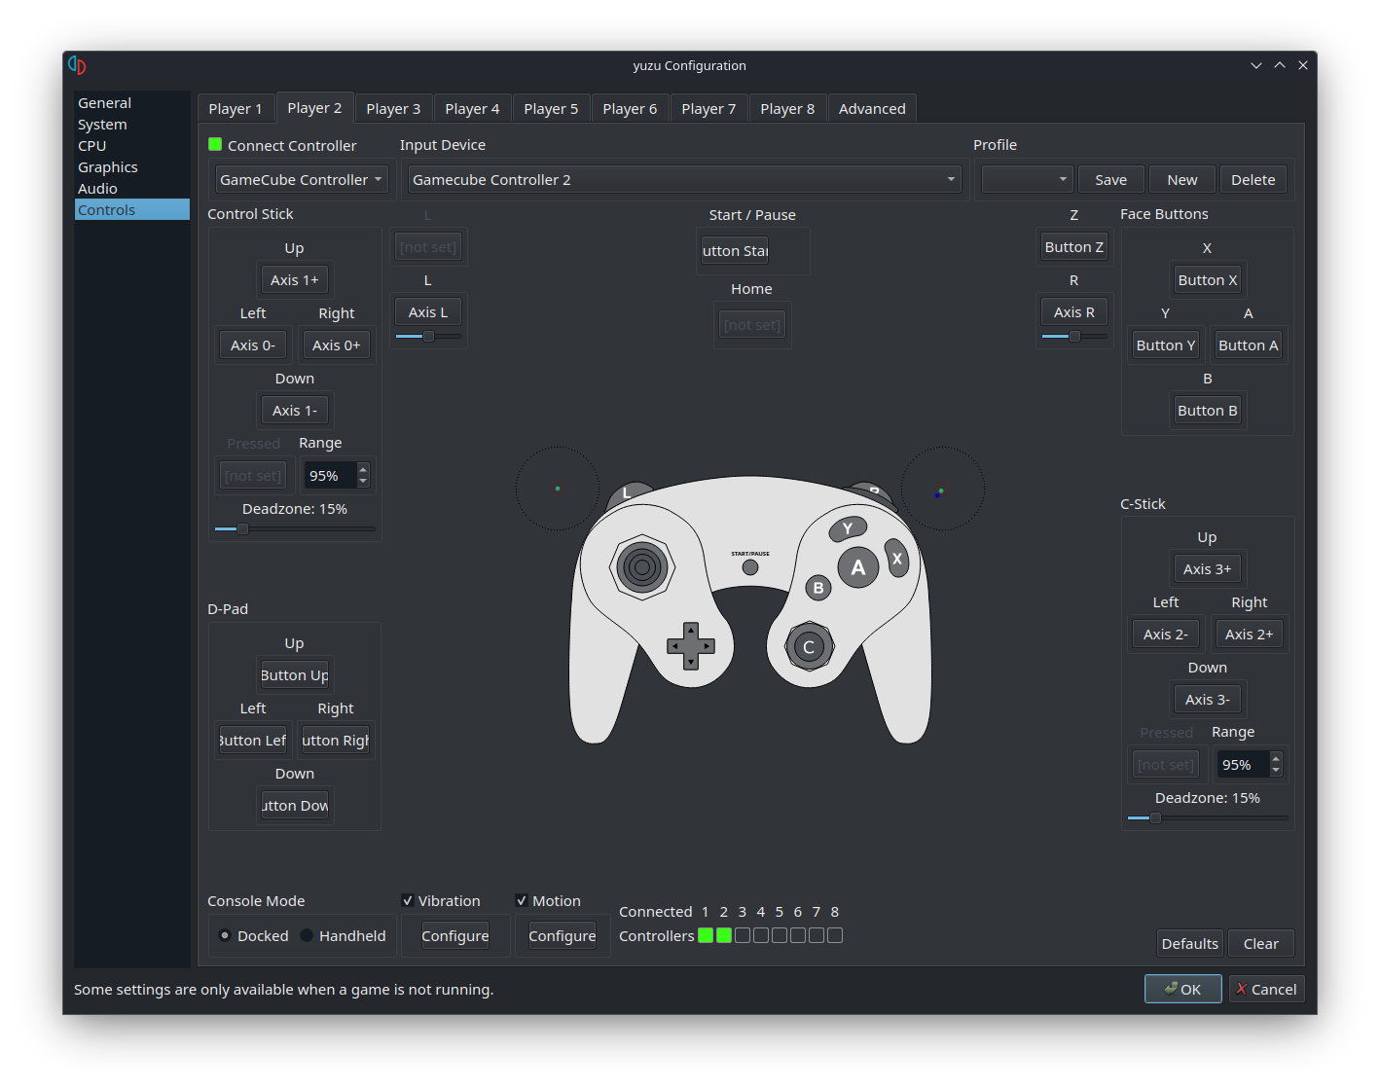Switch to the Player 8 tab
Image resolution: width=1380 pixels, height=1089 pixels.
point(787,109)
